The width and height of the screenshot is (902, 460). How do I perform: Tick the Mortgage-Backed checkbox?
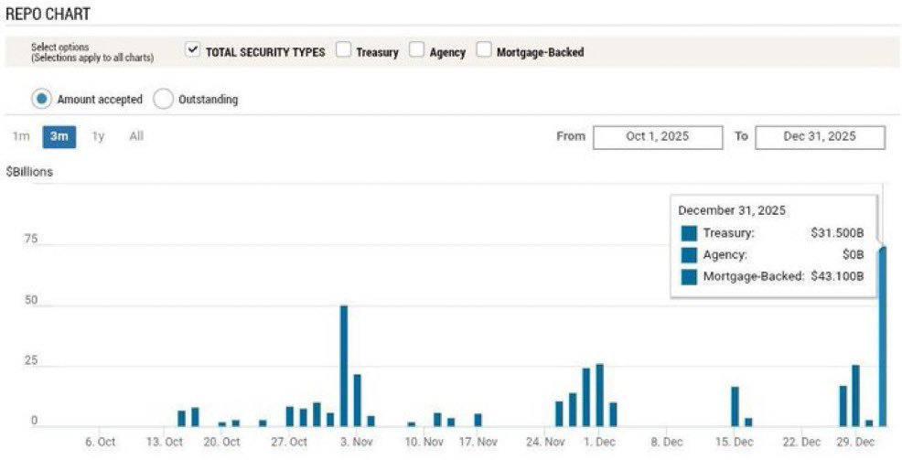[x=484, y=50]
